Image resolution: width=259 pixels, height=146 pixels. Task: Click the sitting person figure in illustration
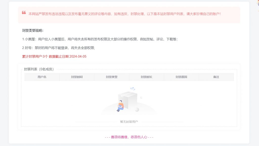pos(120,106)
